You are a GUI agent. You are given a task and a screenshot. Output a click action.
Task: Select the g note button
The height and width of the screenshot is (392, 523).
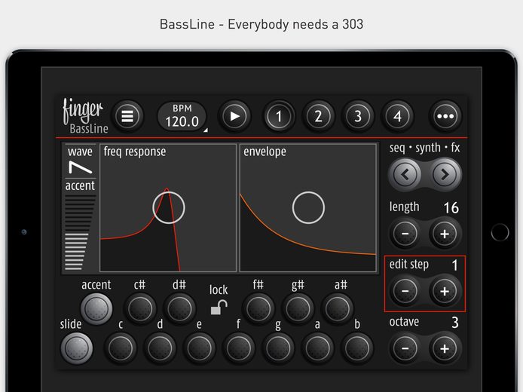click(279, 348)
